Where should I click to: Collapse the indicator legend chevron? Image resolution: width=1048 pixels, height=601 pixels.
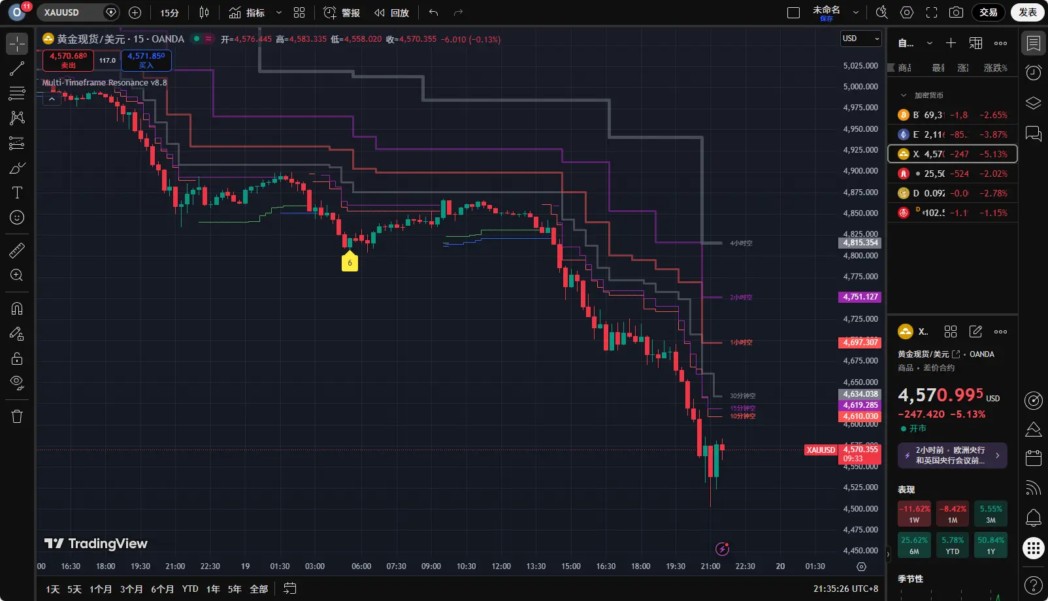(x=52, y=99)
